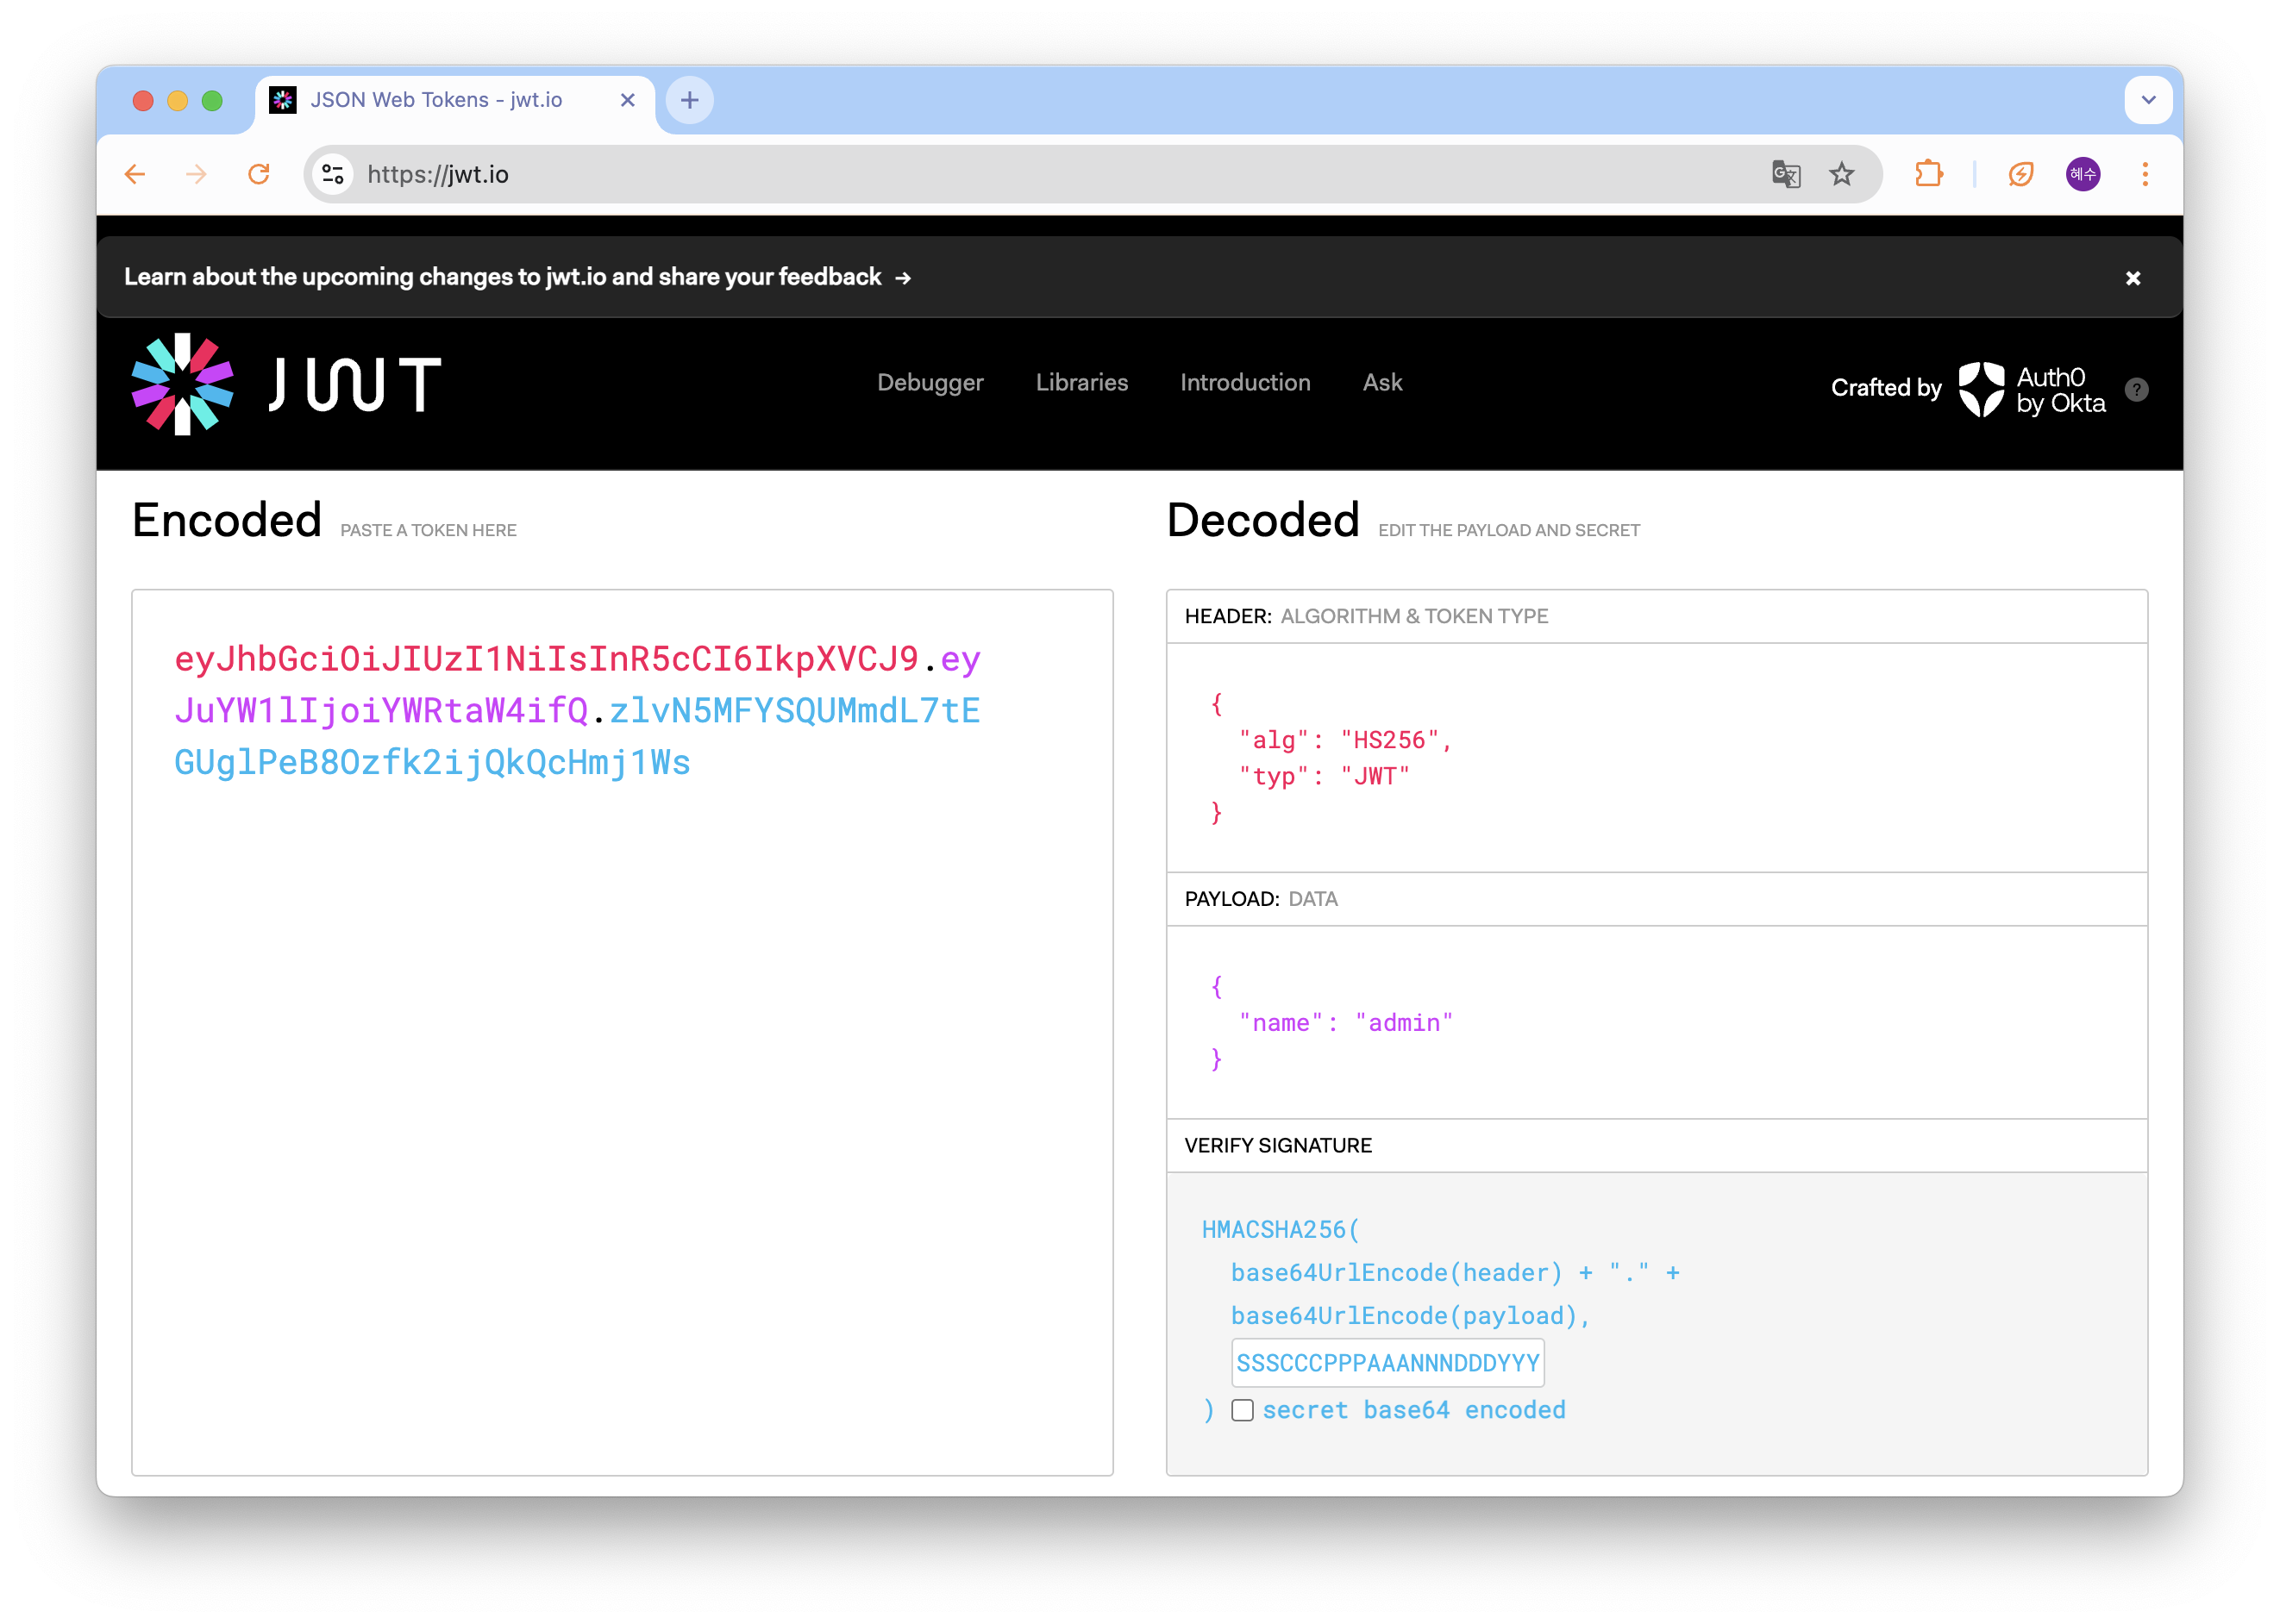Dismiss the feedback announcement banner
This screenshot has height=1624, width=2280.
pyautogui.click(x=2133, y=278)
